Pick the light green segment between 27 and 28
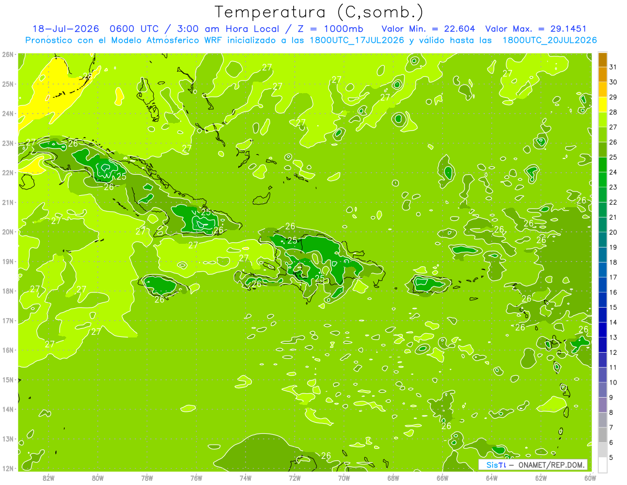Screen dimensions: 627x485 click(x=602, y=120)
